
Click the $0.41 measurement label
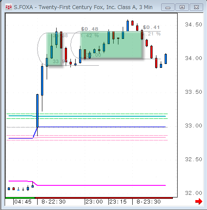(151, 27)
